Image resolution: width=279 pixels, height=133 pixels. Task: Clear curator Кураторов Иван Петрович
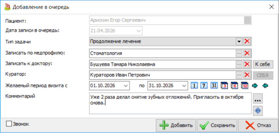click(x=247, y=75)
